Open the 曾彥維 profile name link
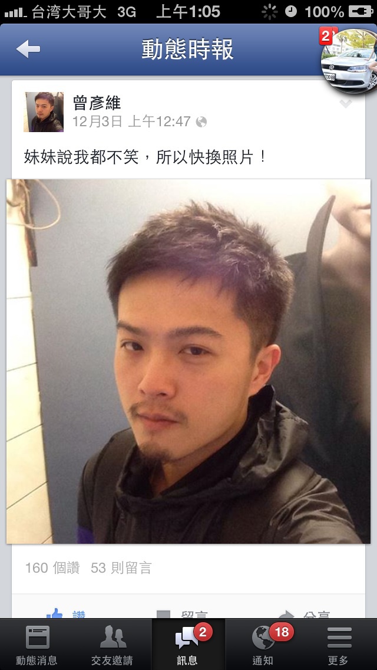This screenshot has height=670, width=377. tap(97, 103)
